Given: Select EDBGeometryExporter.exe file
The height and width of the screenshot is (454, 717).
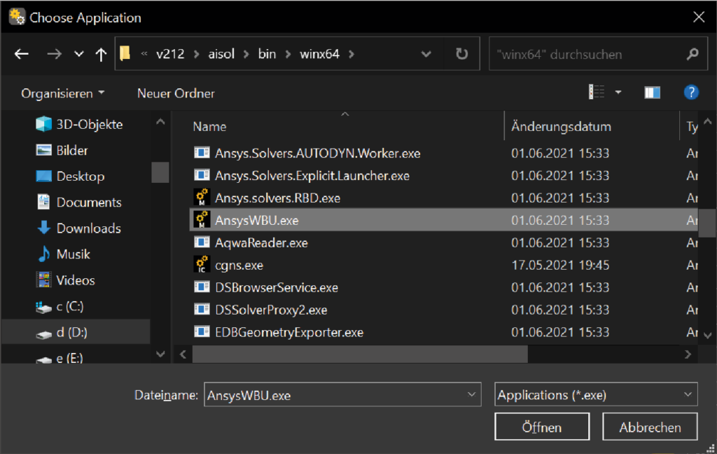Looking at the screenshot, I should pyautogui.click(x=289, y=333).
